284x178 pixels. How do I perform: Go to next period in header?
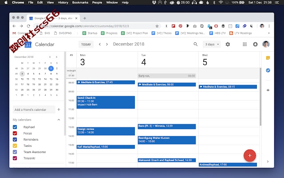(x=107, y=44)
